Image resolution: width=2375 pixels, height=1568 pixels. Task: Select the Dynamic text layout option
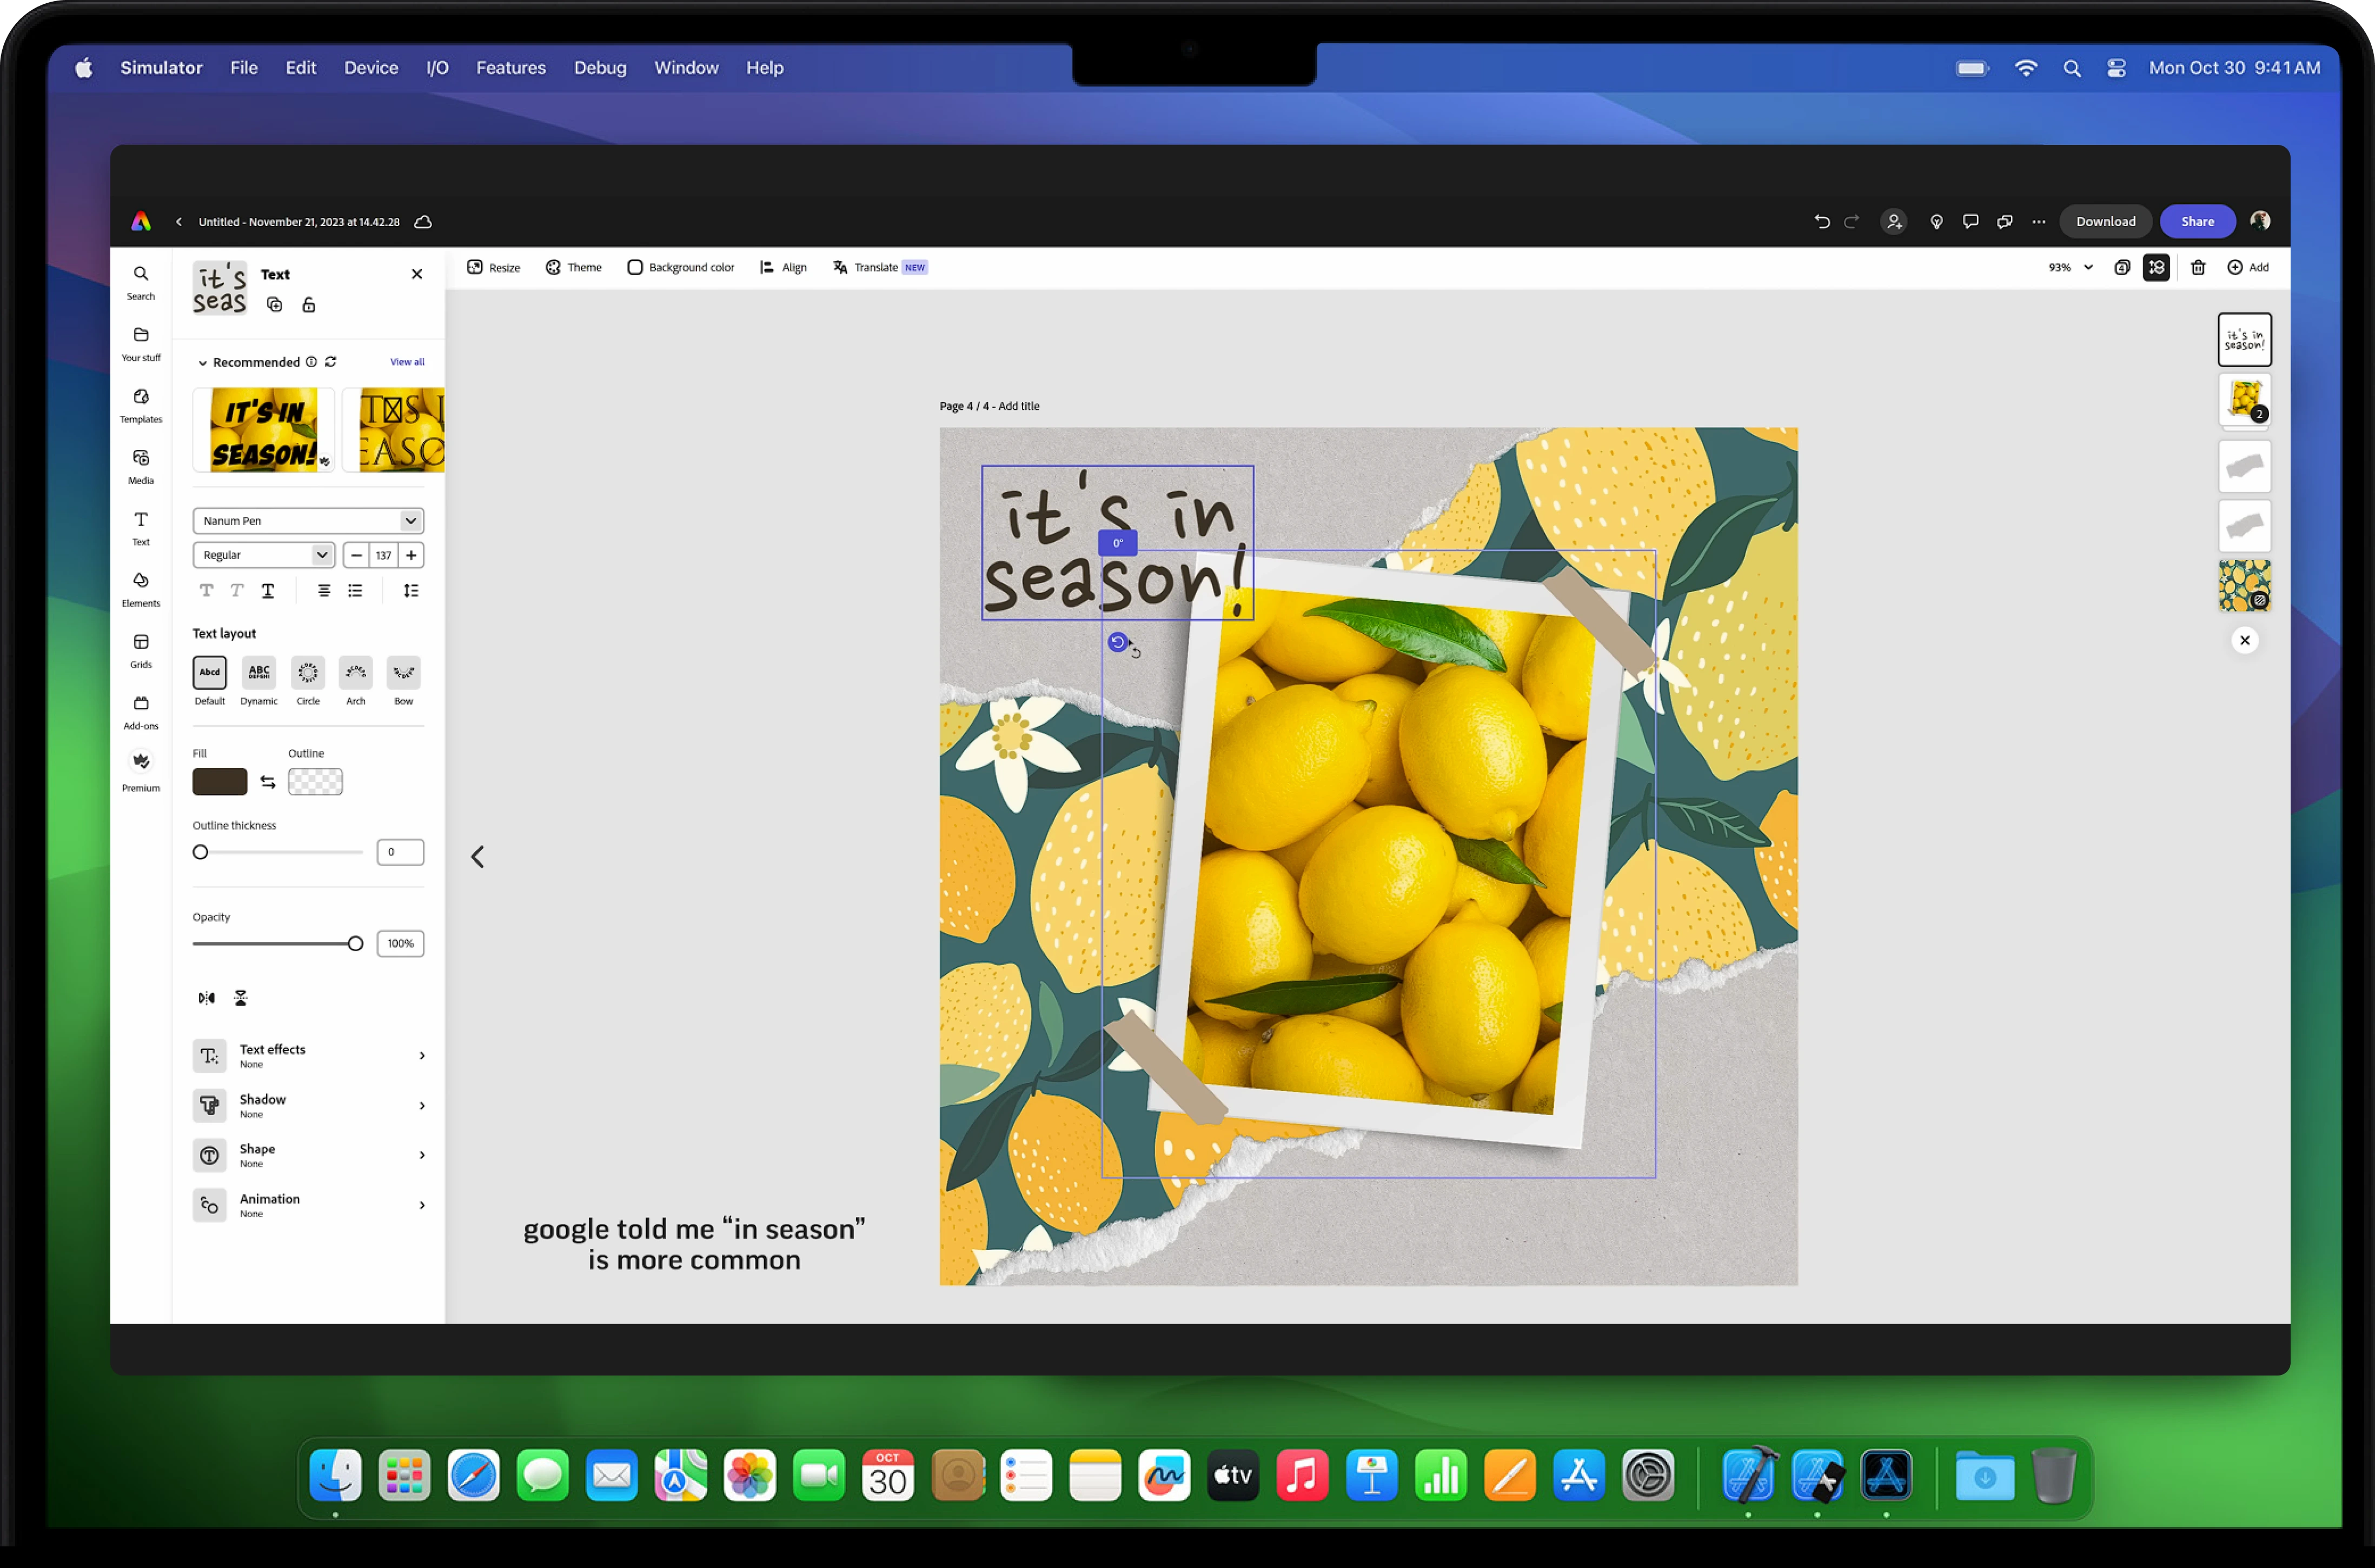pos(259,673)
